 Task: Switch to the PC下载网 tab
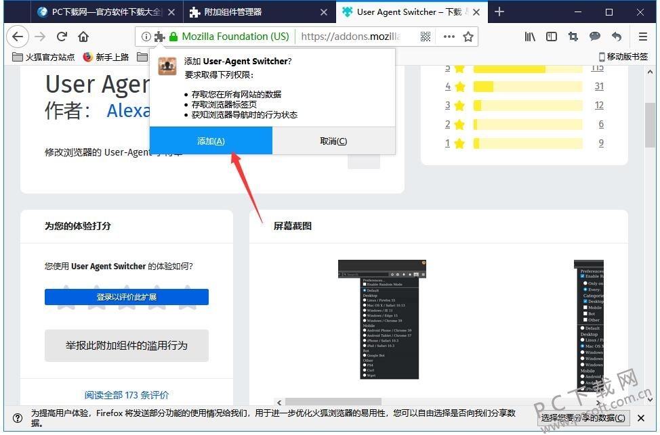pyautogui.click(x=107, y=12)
